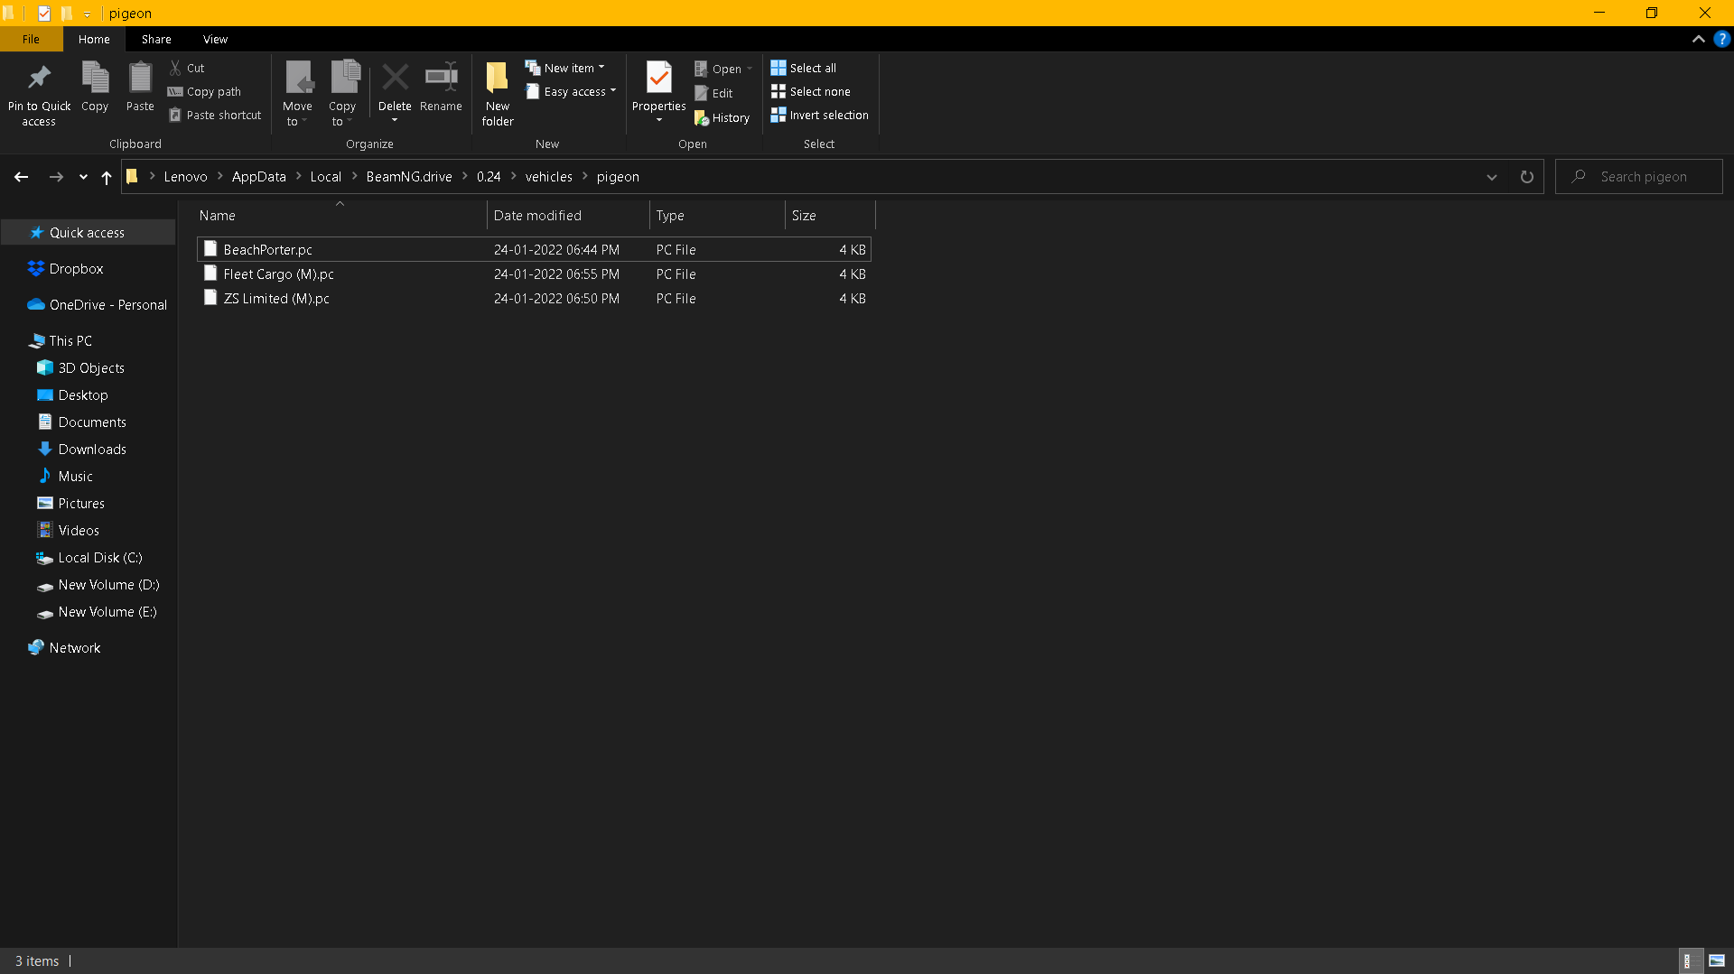Refresh the pigeon folder view

(x=1527, y=177)
